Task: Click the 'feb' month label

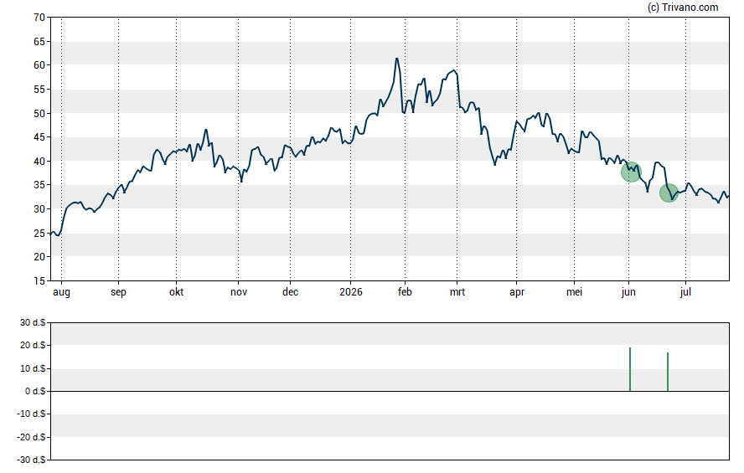Action: (x=405, y=292)
